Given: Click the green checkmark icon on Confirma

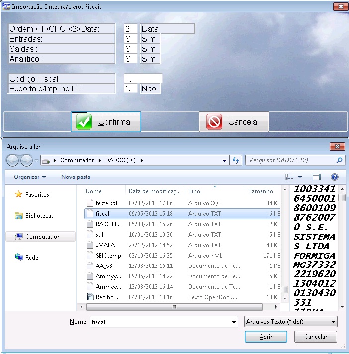Looking at the screenshot, I should (84, 122).
